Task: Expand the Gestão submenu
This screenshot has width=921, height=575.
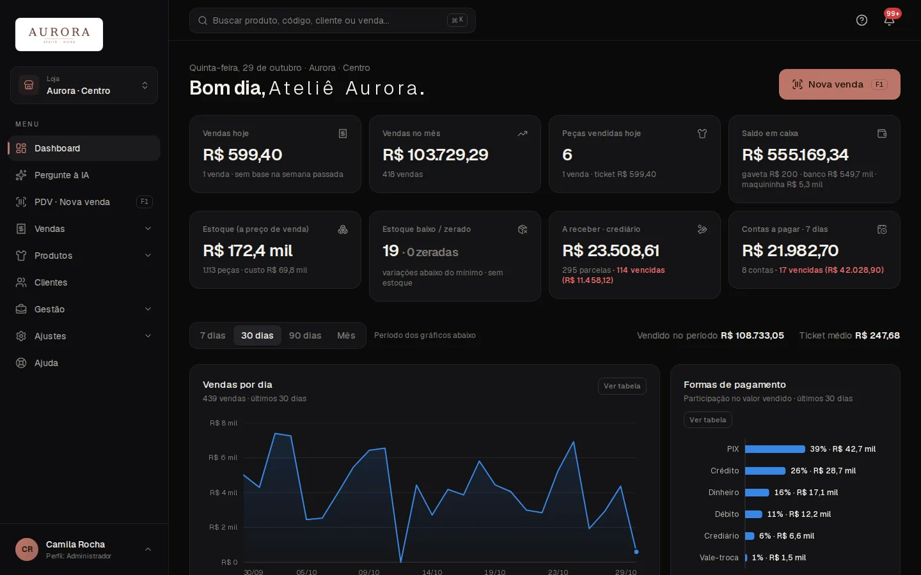Action: point(84,309)
